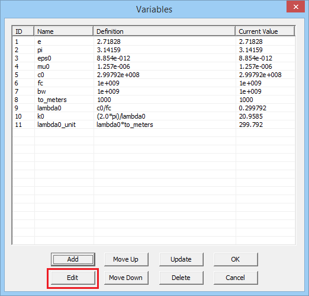Viewport: 309px width, 296px height.
Task: Refresh values with Update button
Action: coord(181,259)
